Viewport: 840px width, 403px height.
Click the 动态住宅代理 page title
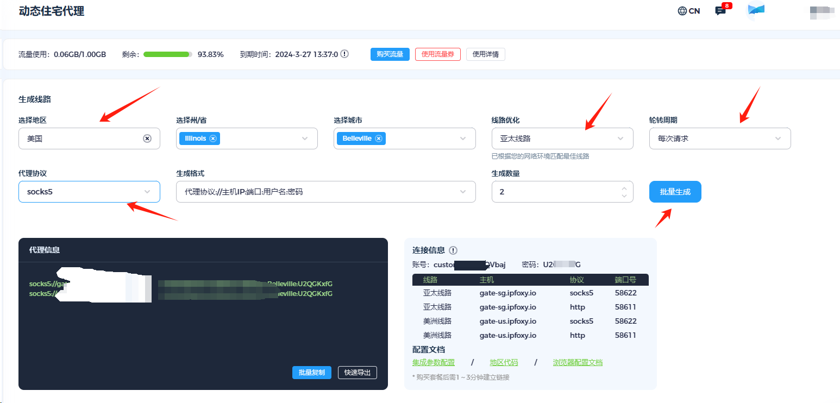(52, 11)
